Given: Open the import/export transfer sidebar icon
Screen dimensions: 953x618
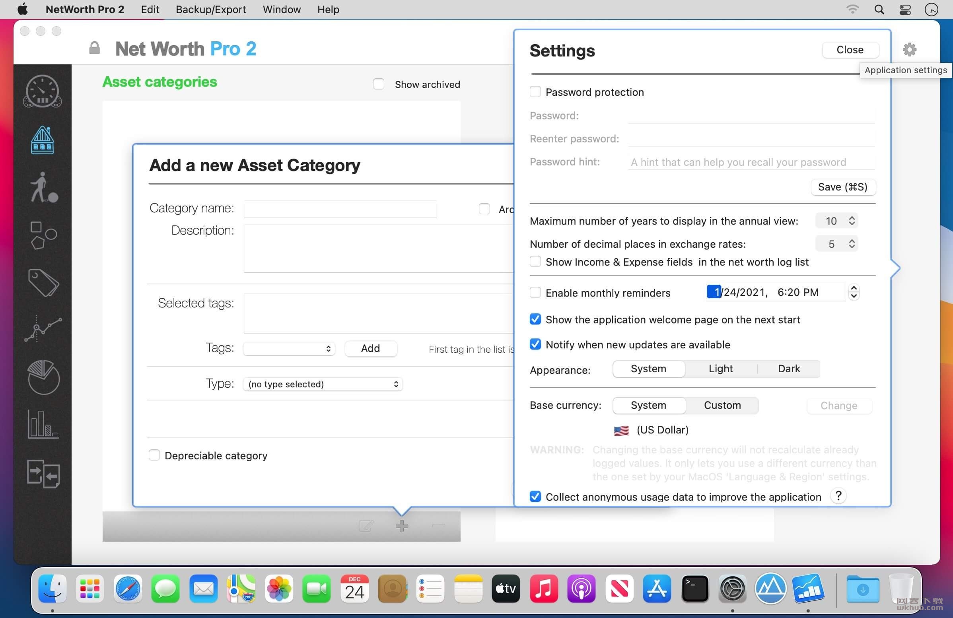Looking at the screenshot, I should [43, 474].
